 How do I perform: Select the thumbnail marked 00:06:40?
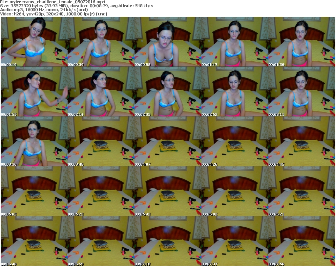pos(34,241)
